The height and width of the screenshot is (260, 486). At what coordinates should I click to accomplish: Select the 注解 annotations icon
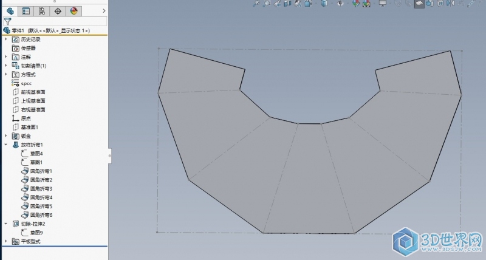coord(16,57)
